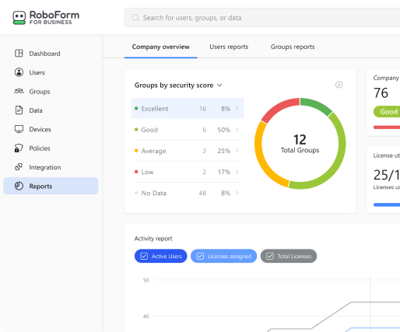The image size is (400, 332).
Task: Click the Reports pie chart icon
Action: (x=19, y=186)
